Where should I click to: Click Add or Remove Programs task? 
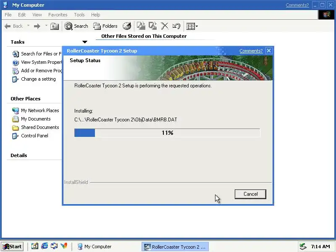(x=41, y=71)
